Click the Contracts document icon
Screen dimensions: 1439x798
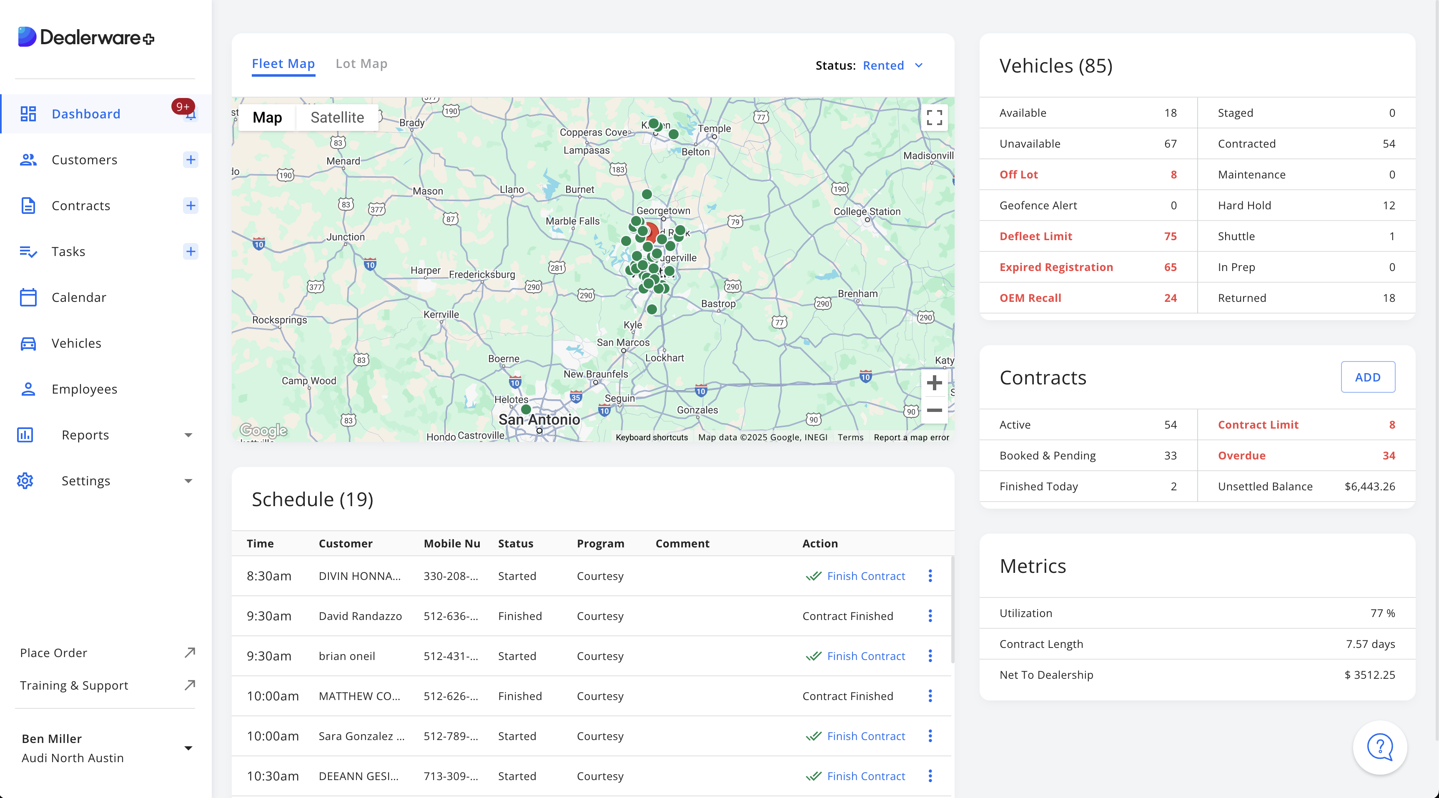point(28,206)
